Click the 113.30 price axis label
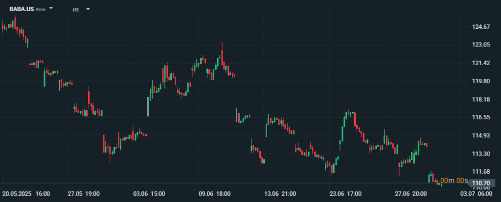 [x=481, y=154]
